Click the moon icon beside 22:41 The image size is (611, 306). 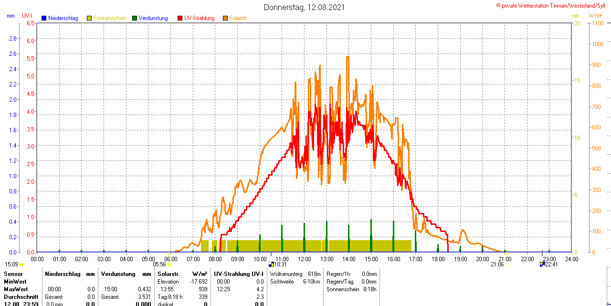click(542, 264)
